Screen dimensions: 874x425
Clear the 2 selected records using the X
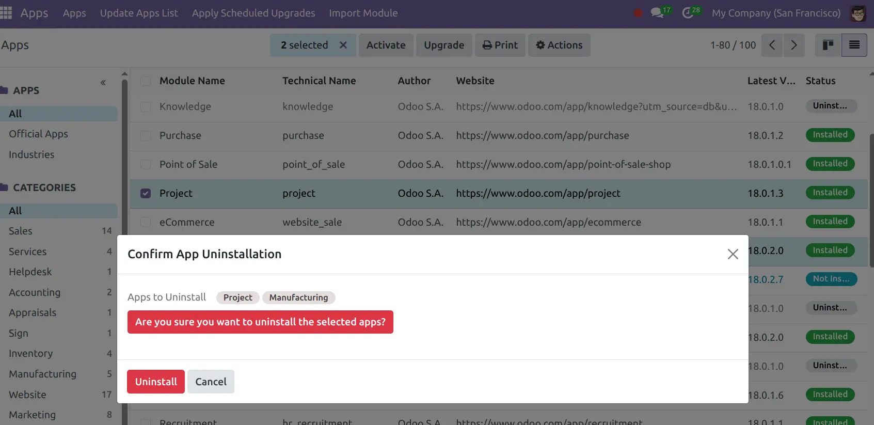tap(343, 45)
